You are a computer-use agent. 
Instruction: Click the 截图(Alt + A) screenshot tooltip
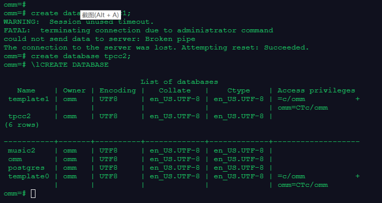[100, 15]
